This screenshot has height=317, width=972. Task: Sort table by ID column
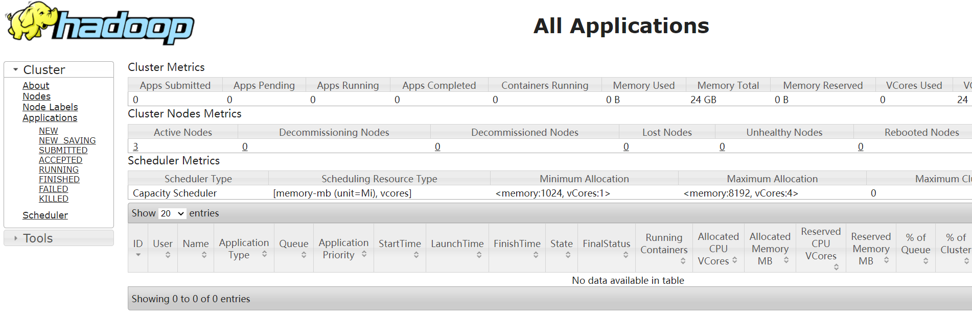point(138,248)
